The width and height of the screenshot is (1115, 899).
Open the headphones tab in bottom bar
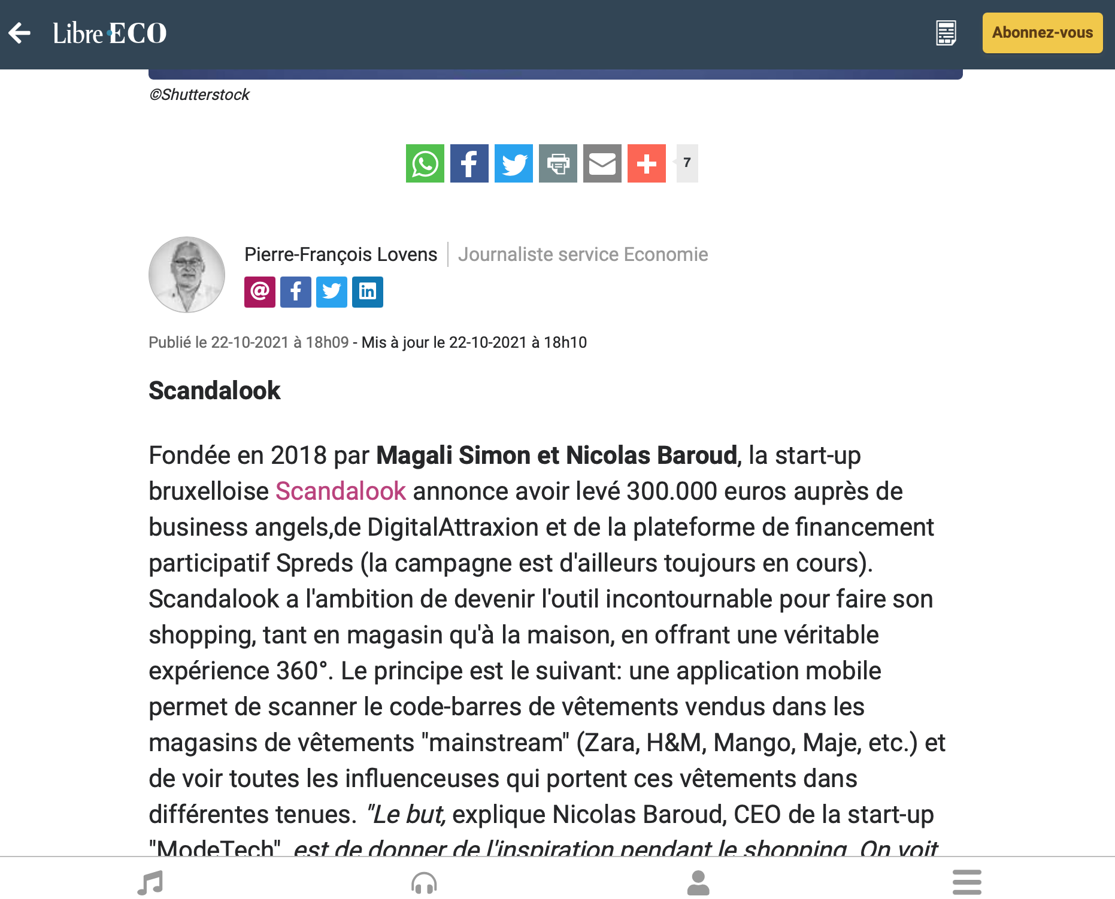pyautogui.click(x=424, y=883)
